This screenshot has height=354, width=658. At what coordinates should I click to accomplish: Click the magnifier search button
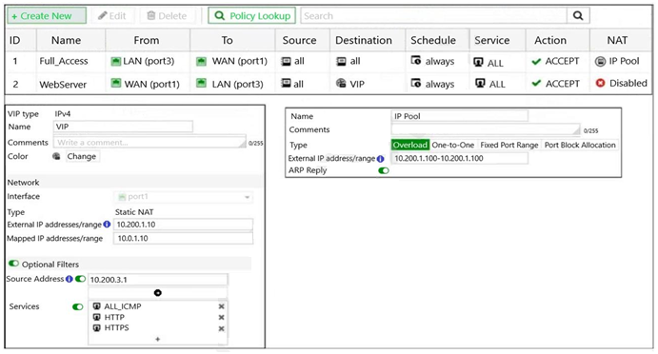[578, 16]
